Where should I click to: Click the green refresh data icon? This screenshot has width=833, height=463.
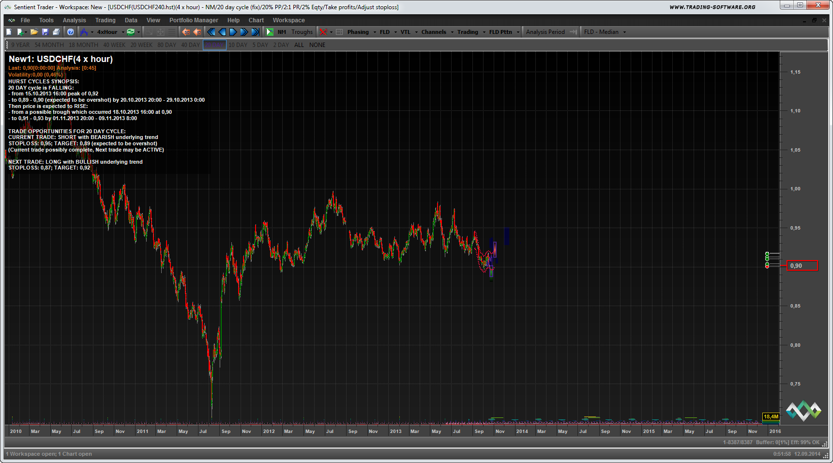131,32
